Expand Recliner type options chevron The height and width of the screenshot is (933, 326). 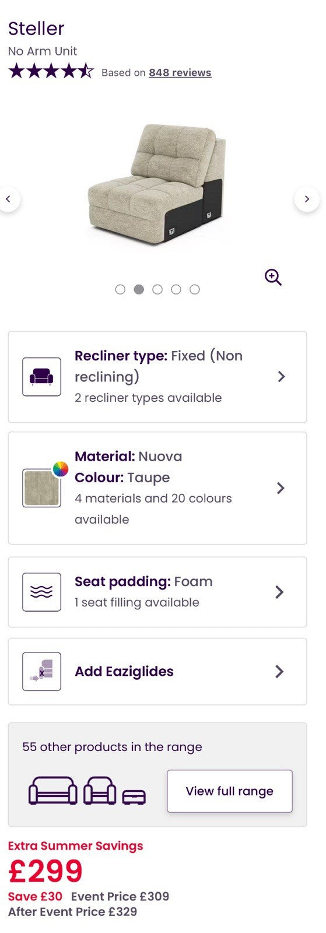[281, 377]
